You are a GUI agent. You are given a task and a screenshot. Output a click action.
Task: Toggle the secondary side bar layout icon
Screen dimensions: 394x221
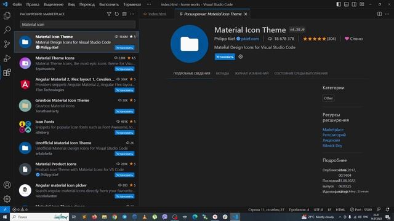coord(354,4)
